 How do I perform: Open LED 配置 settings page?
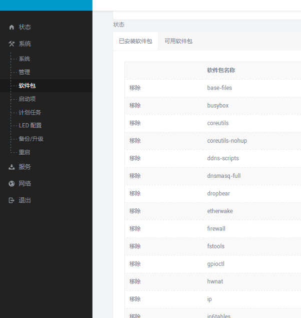click(x=30, y=126)
